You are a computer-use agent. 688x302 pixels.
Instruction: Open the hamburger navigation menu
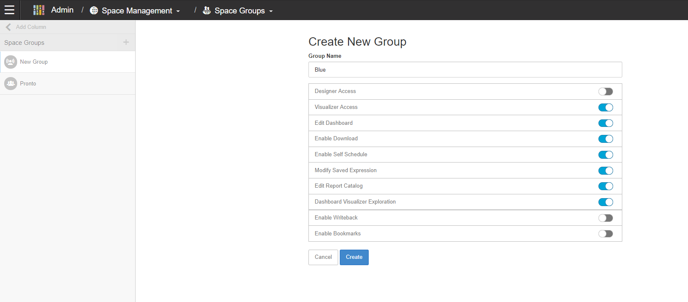[x=9, y=10]
